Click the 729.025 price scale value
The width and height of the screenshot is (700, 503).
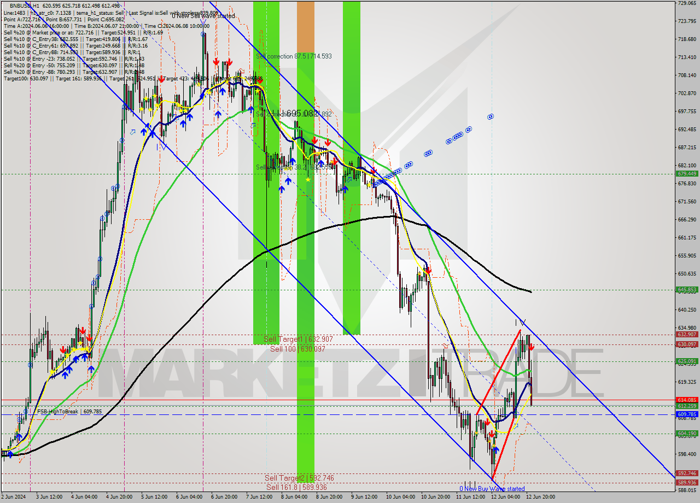[x=687, y=3]
